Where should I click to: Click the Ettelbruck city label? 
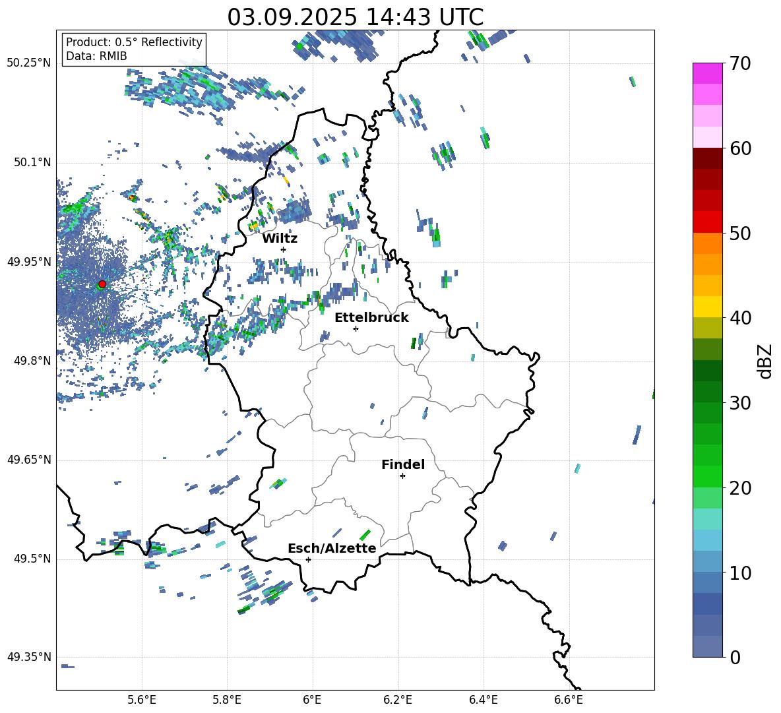click(371, 318)
